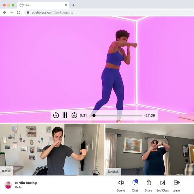194x194 pixels.
Task: Go back in browser history
Action: (5, 12)
